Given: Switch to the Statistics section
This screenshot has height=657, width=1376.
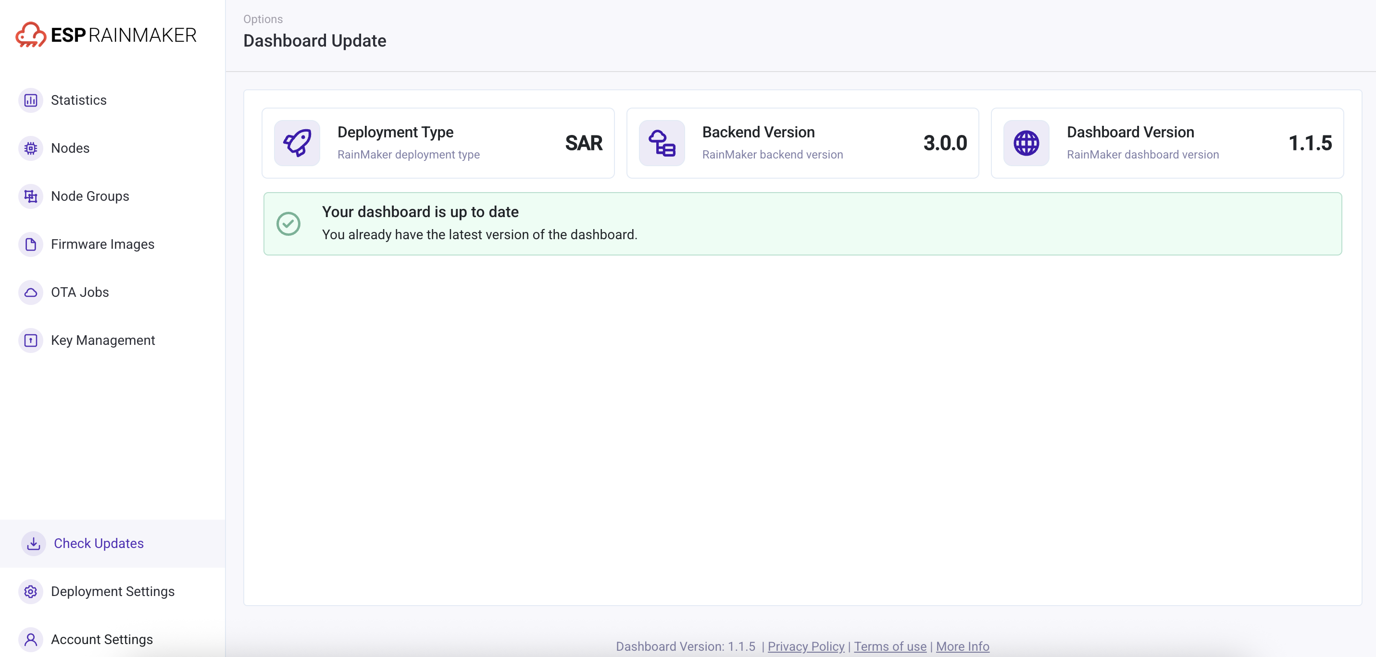Looking at the screenshot, I should tap(78, 100).
